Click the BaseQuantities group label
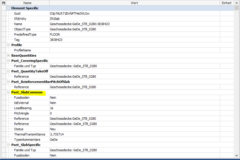Screen dimensions: 240x160 point(24,55)
